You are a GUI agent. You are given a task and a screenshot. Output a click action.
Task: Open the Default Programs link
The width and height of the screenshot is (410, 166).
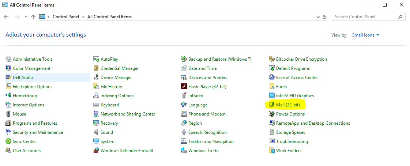click(293, 68)
